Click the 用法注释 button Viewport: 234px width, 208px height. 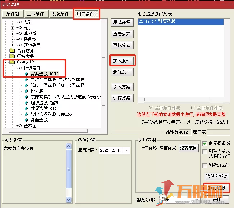pyautogui.click(x=122, y=22)
